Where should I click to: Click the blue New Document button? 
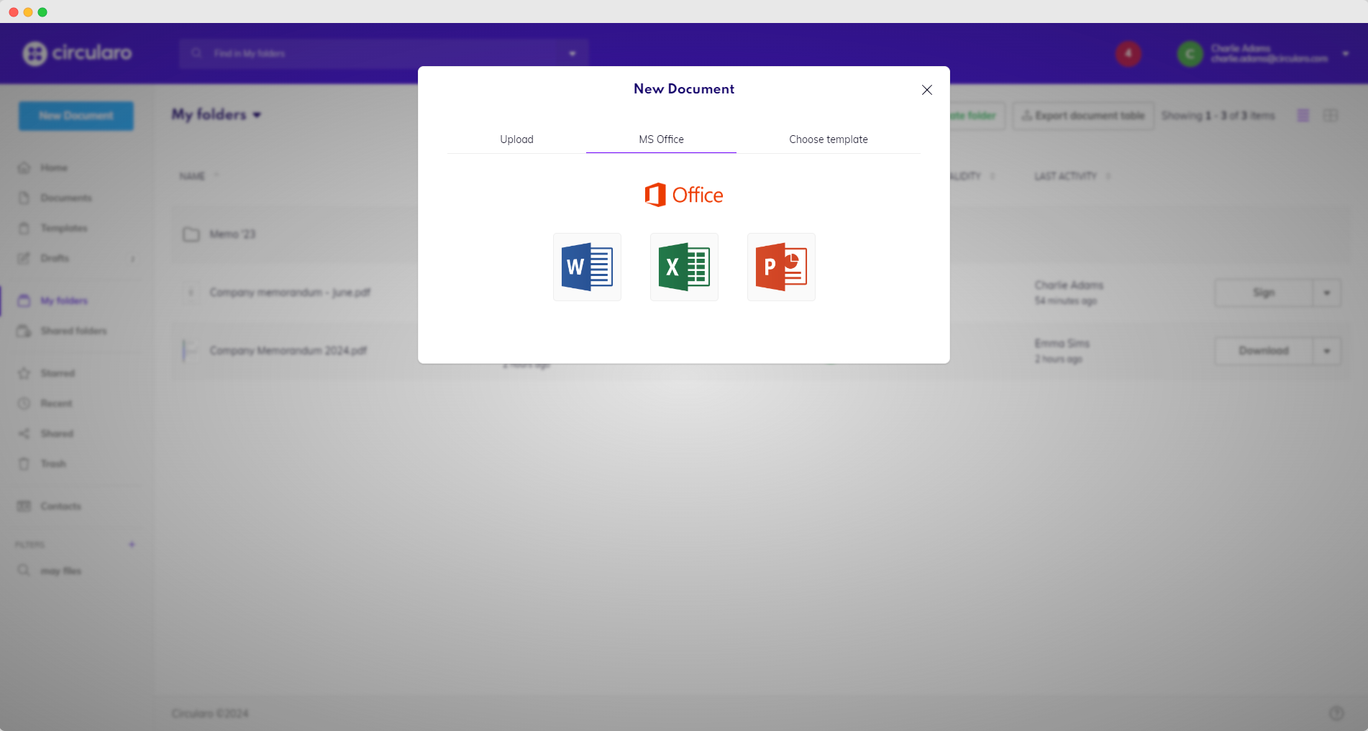click(76, 116)
